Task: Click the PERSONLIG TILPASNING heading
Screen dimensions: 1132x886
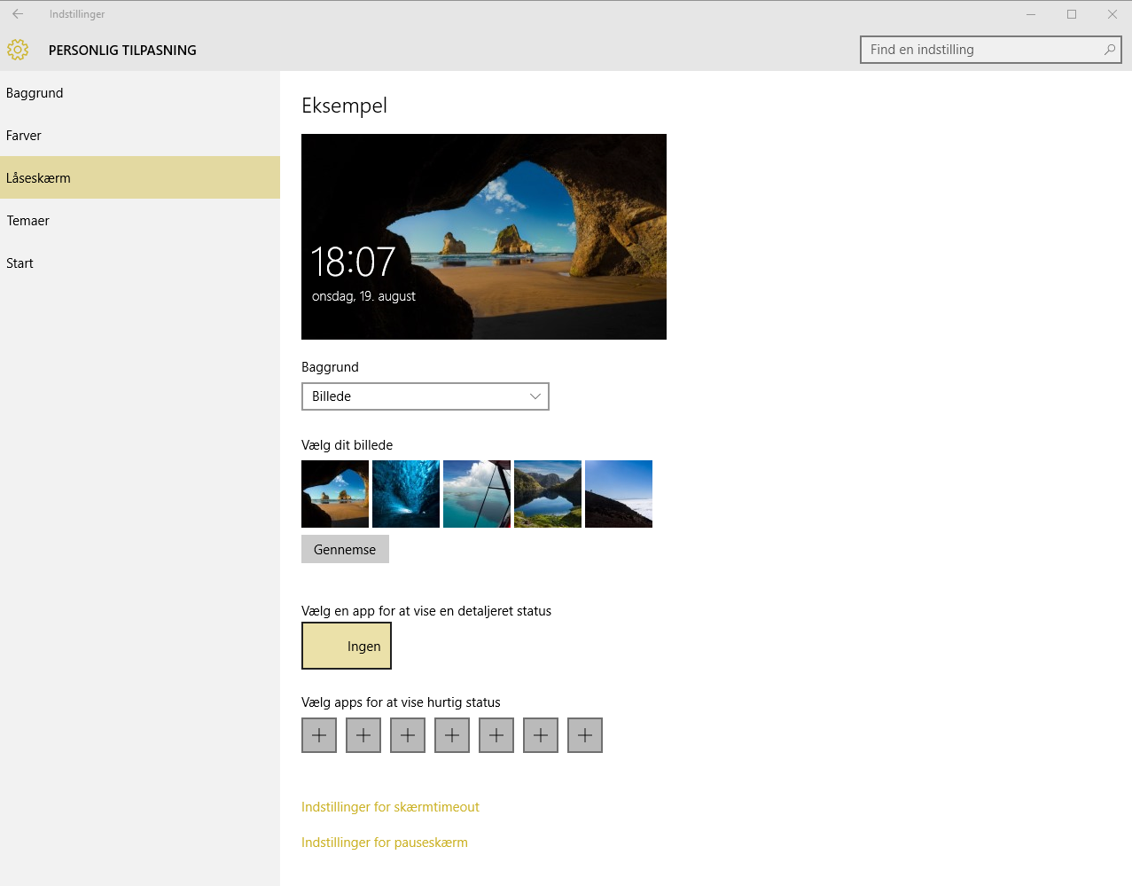Action: [x=122, y=51]
